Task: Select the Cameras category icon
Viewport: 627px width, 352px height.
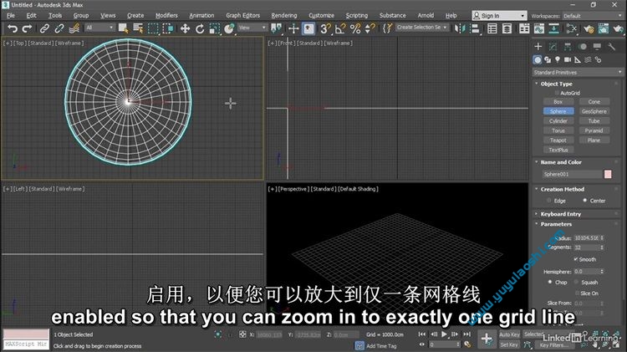Action: point(568,59)
